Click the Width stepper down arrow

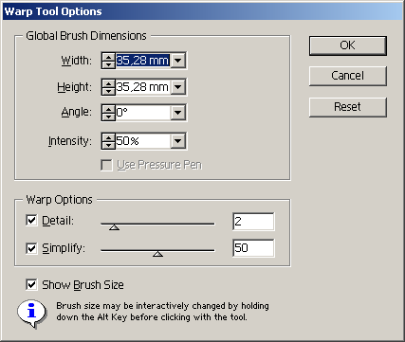[x=108, y=64]
